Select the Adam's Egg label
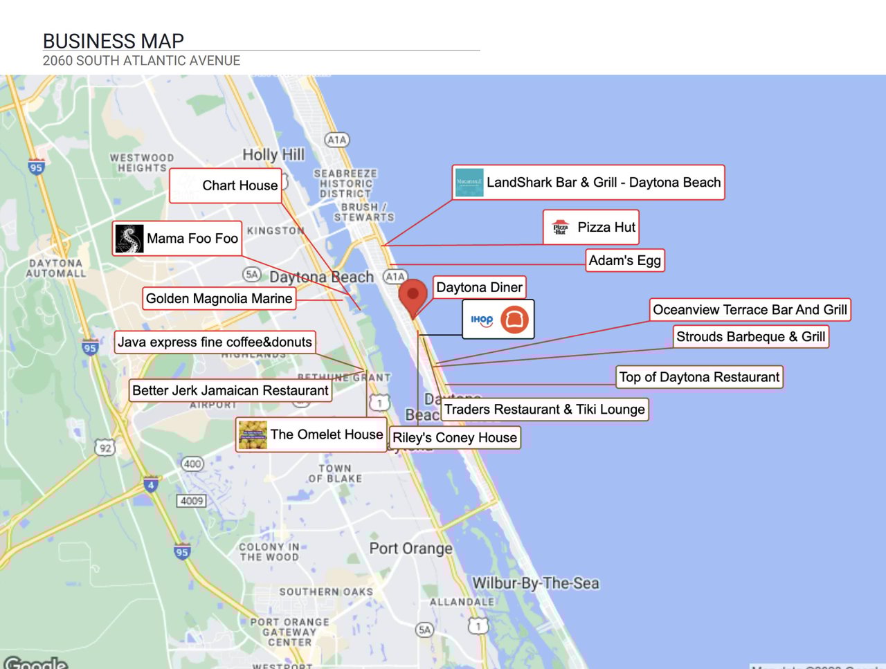The image size is (886, 669). (x=624, y=261)
